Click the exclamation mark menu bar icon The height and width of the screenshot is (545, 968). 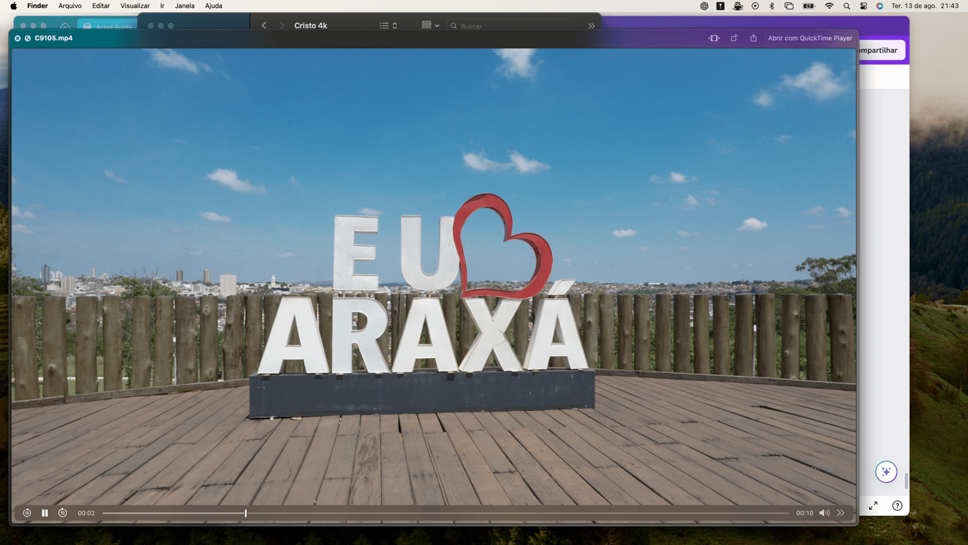point(721,6)
